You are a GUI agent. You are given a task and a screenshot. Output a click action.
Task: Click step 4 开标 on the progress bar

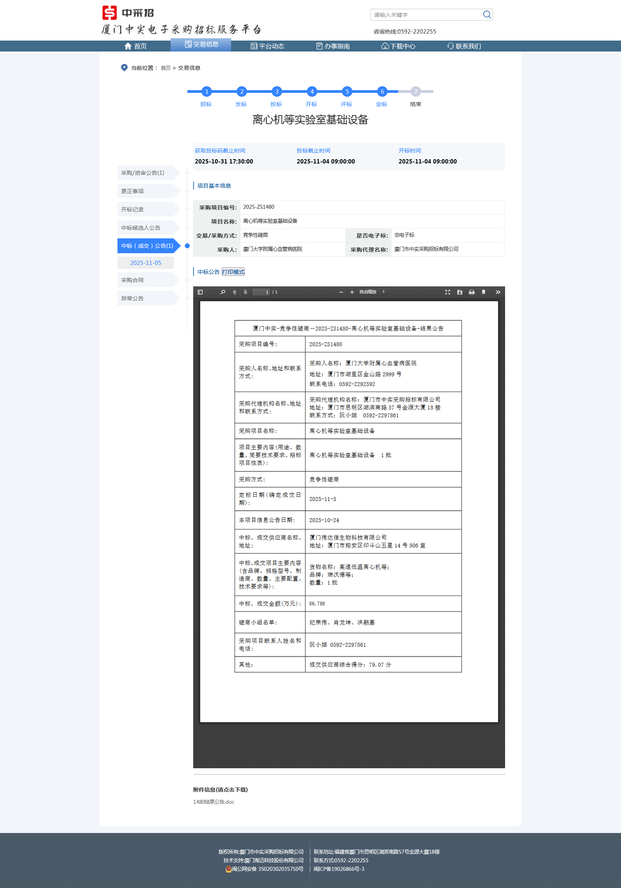pos(312,92)
